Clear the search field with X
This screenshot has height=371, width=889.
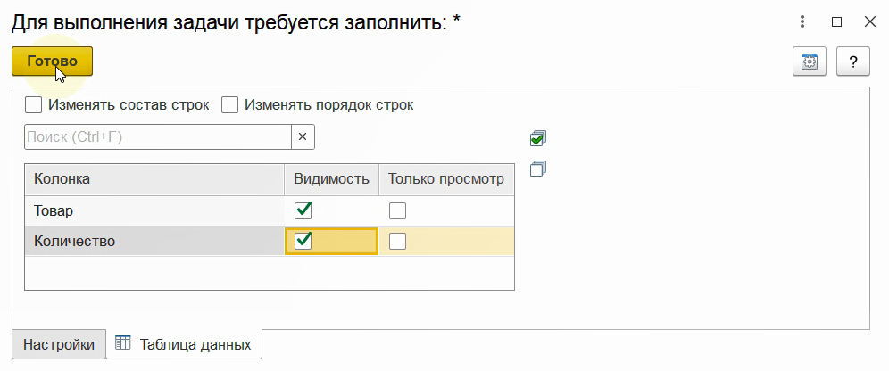pyautogui.click(x=303, y=136)
